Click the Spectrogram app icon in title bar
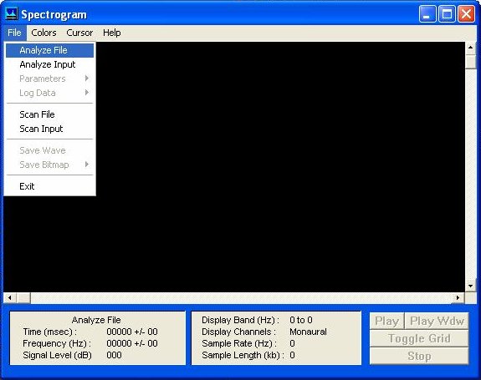This screenshot has width=481, height=380. pyautogui.click(x=12, y=14)
